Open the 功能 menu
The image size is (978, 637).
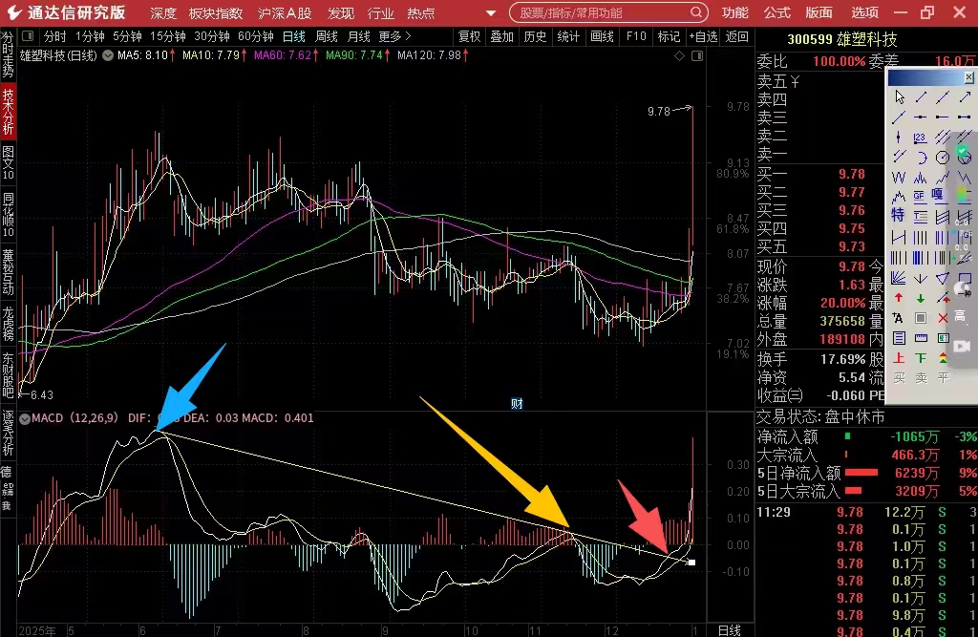pyautogui.click(x=734, y=12)
